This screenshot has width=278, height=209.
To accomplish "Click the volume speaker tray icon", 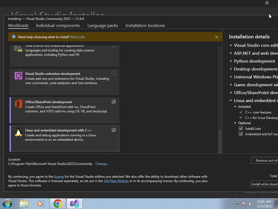I will click(251, 204).
